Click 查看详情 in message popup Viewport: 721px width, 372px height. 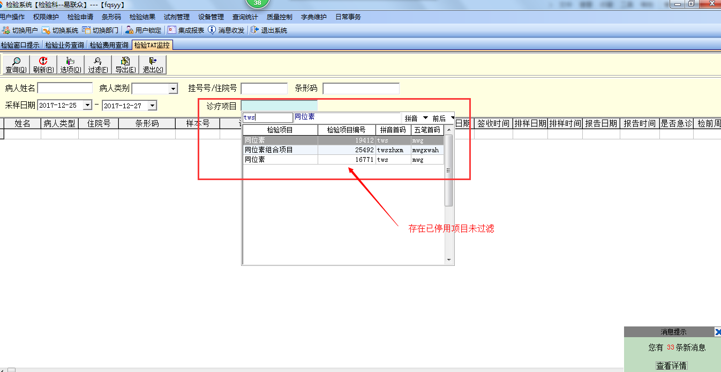[x=672, y=366]
